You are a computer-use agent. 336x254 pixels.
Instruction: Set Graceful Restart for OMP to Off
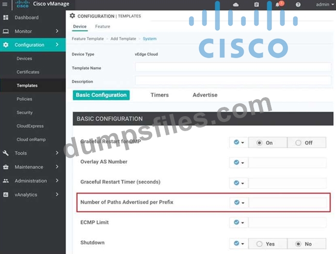point(298,143)
